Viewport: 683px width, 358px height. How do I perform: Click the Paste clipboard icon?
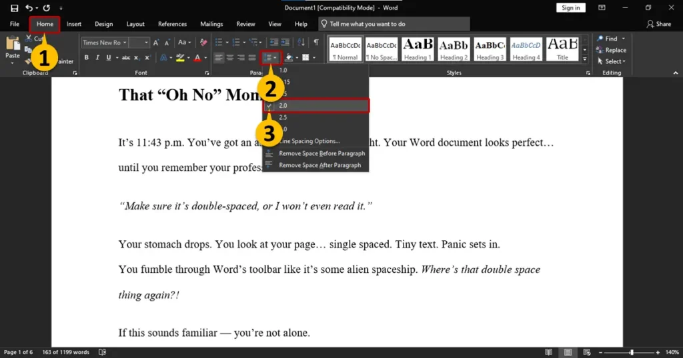pos(13,44)
